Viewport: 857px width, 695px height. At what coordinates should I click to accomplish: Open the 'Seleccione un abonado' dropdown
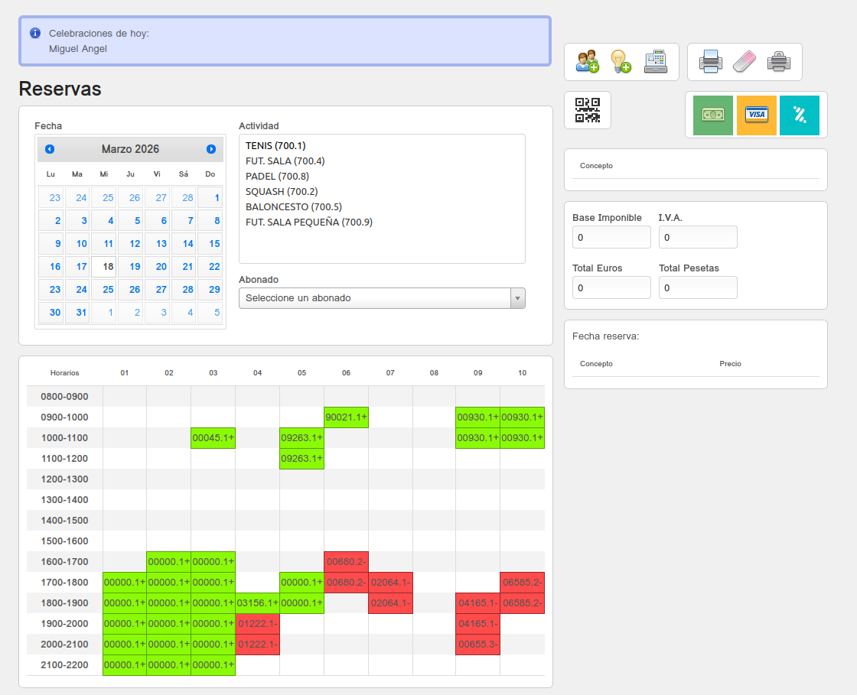tap(382, 298)
